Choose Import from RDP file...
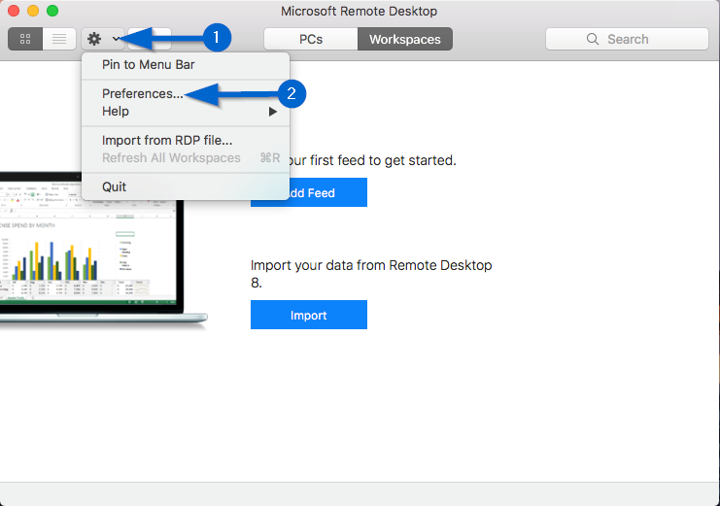Screen dimensions: 720x506 186,140
